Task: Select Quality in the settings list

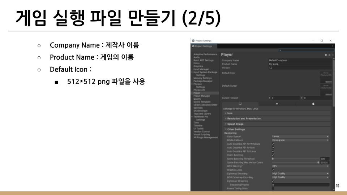Action: pyautogui.click(x=197, y=99)
